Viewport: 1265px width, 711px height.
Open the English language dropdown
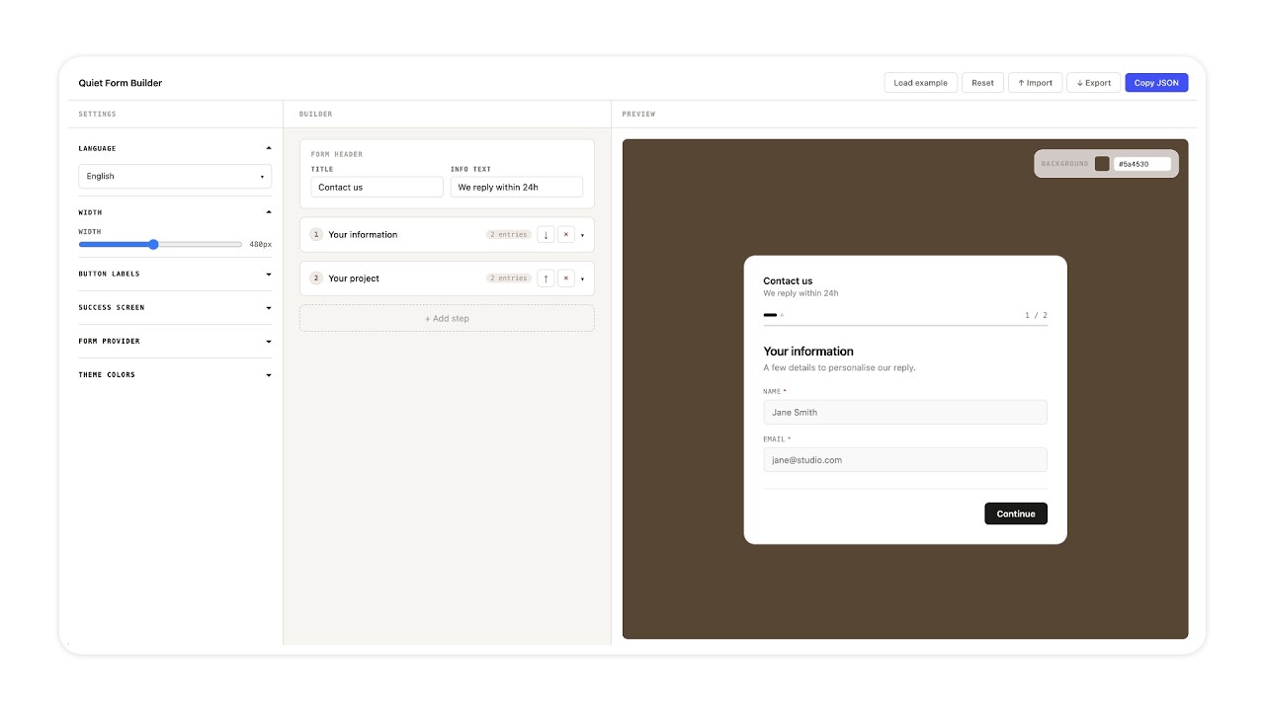[x=175, y=176]
